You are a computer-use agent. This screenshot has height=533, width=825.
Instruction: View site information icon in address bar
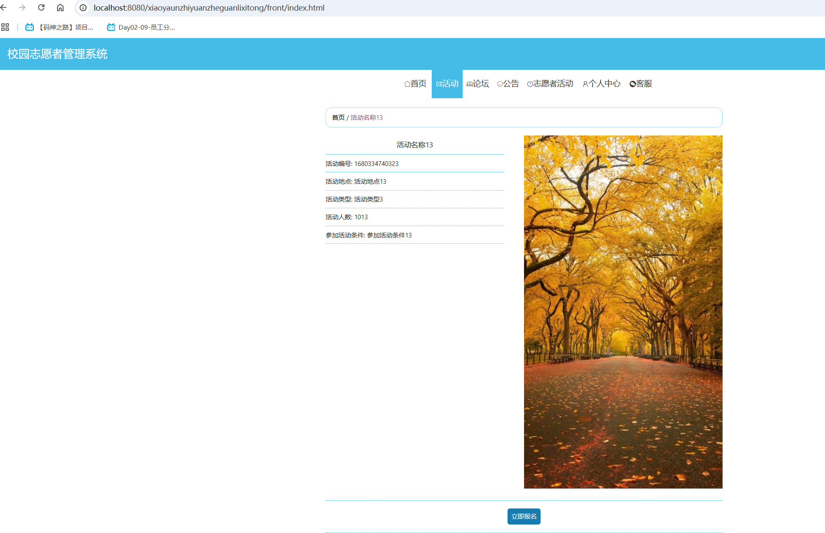click(83, 8)
